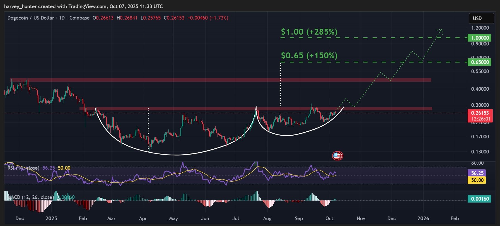
Task: Click the 1.20000 price scale label
Action: (x=480, y=28)
